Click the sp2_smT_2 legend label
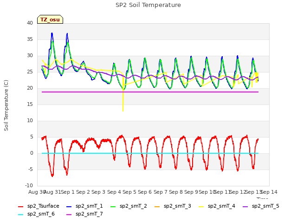The height and width of the screenshot is (223, 297). [133, 206]
